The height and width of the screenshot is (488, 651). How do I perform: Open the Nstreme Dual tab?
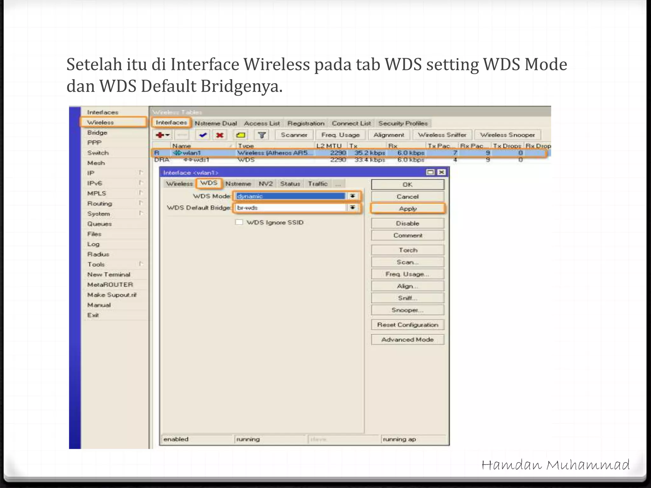pyautogui.click(x=216, y=123)
